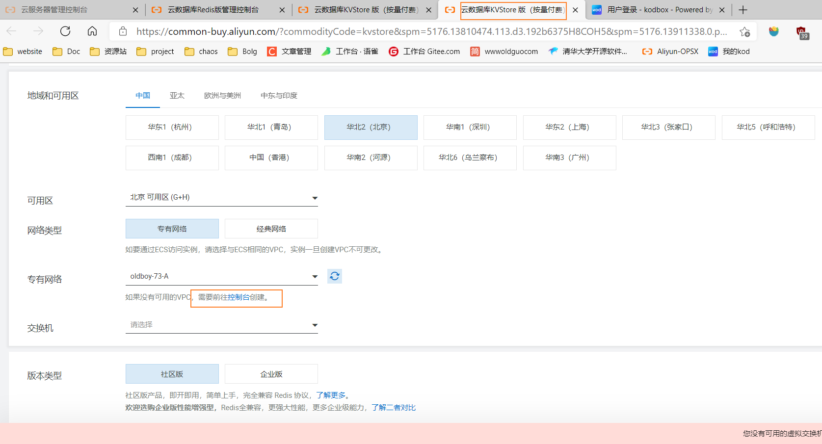Open the 专有网络 dropdown showing oldboy-73-A
The width and height of the screenshot is (822, 444).
pos(222,277)
